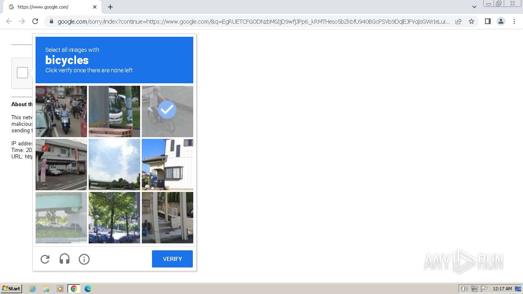Open captcha help info icon

(84, 259)
